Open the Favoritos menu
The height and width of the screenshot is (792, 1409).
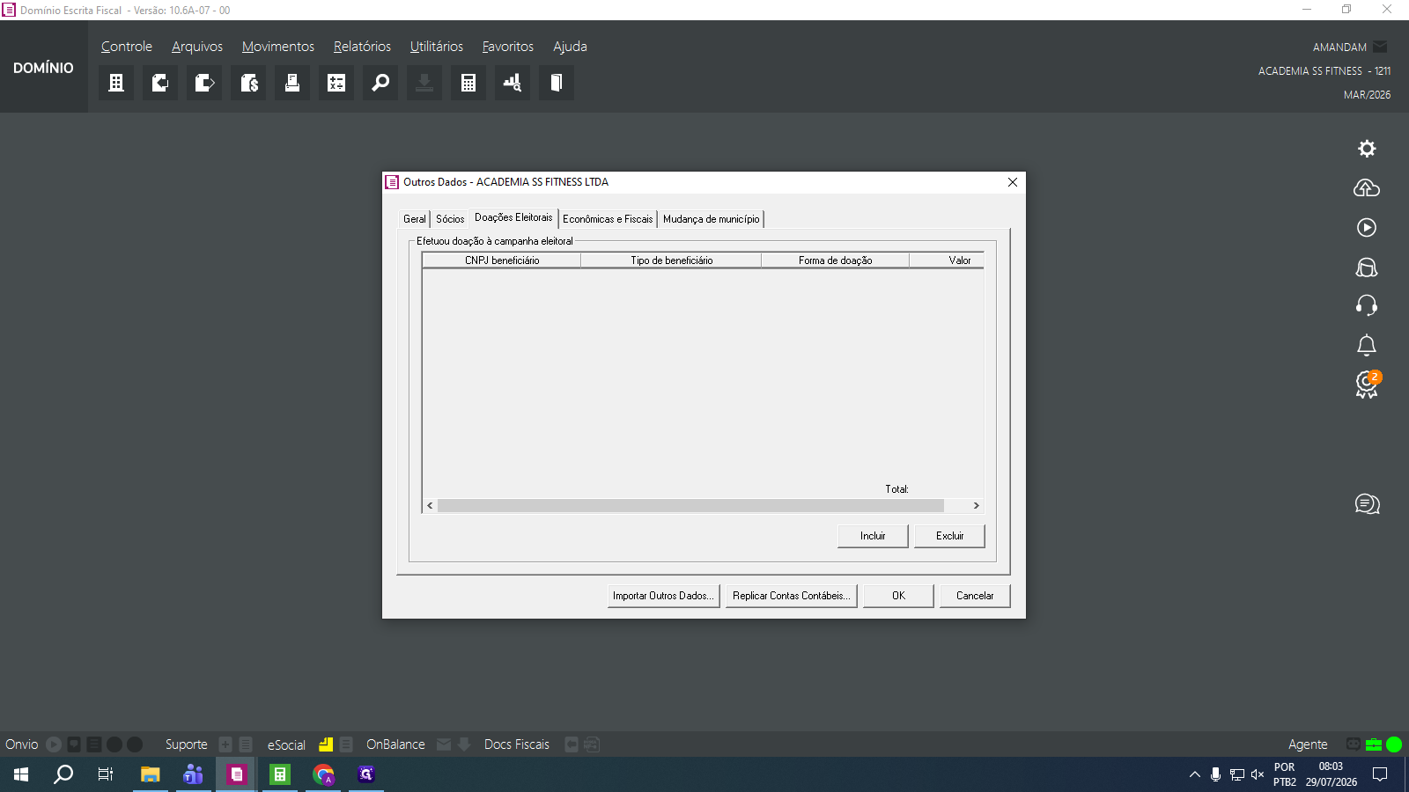pos(508,47)
